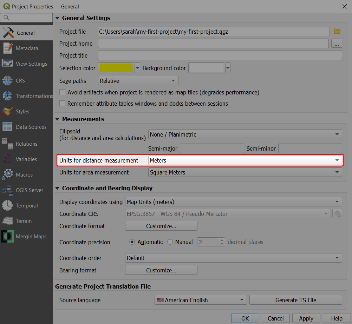The height and width of the screenshot is (324, 352).
Task: Click Generate TS File button
Action: (x=296, y=300)
